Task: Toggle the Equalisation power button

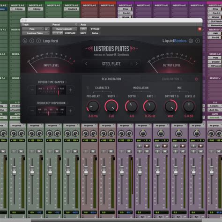Action: (x=197, y=79)
